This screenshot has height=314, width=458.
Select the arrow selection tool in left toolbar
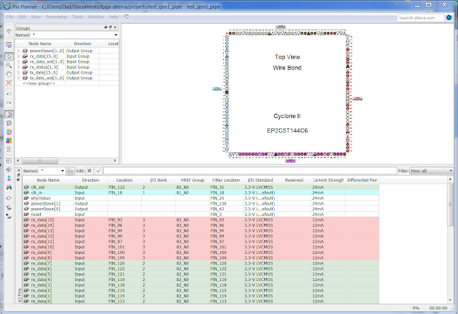tap(9, 57)
